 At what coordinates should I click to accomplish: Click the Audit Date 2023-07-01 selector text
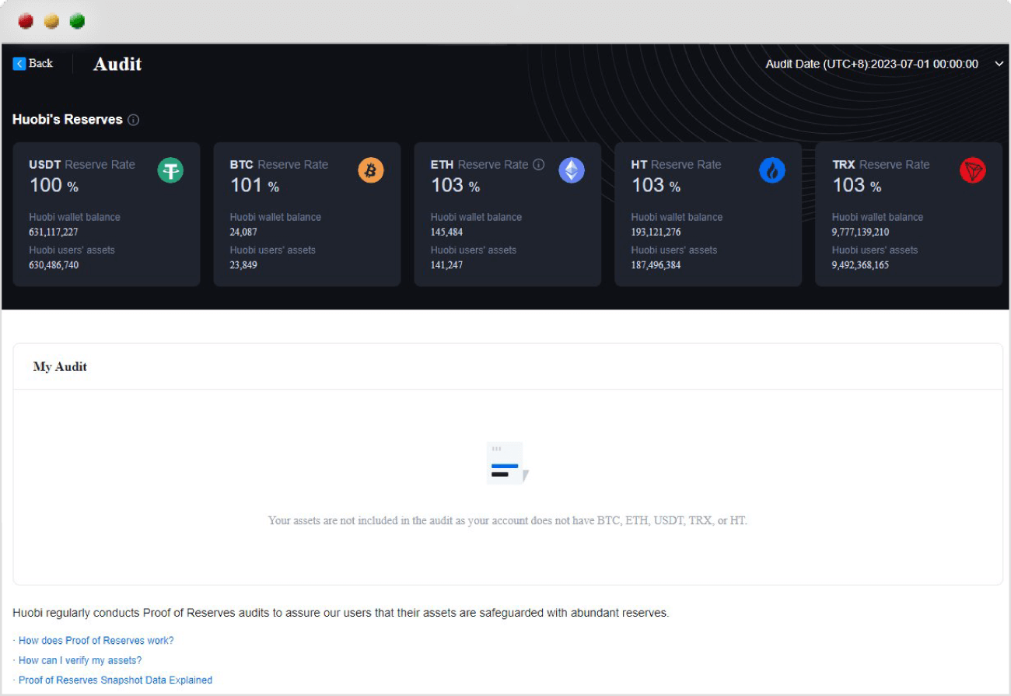[872, 65]
